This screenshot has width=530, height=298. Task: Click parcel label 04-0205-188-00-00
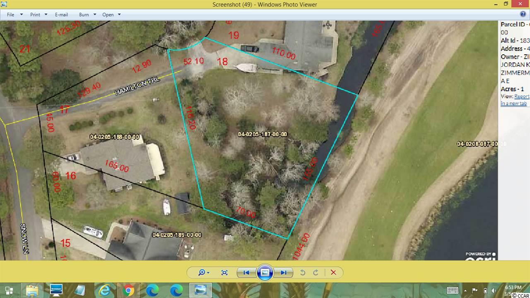point(115,137)
